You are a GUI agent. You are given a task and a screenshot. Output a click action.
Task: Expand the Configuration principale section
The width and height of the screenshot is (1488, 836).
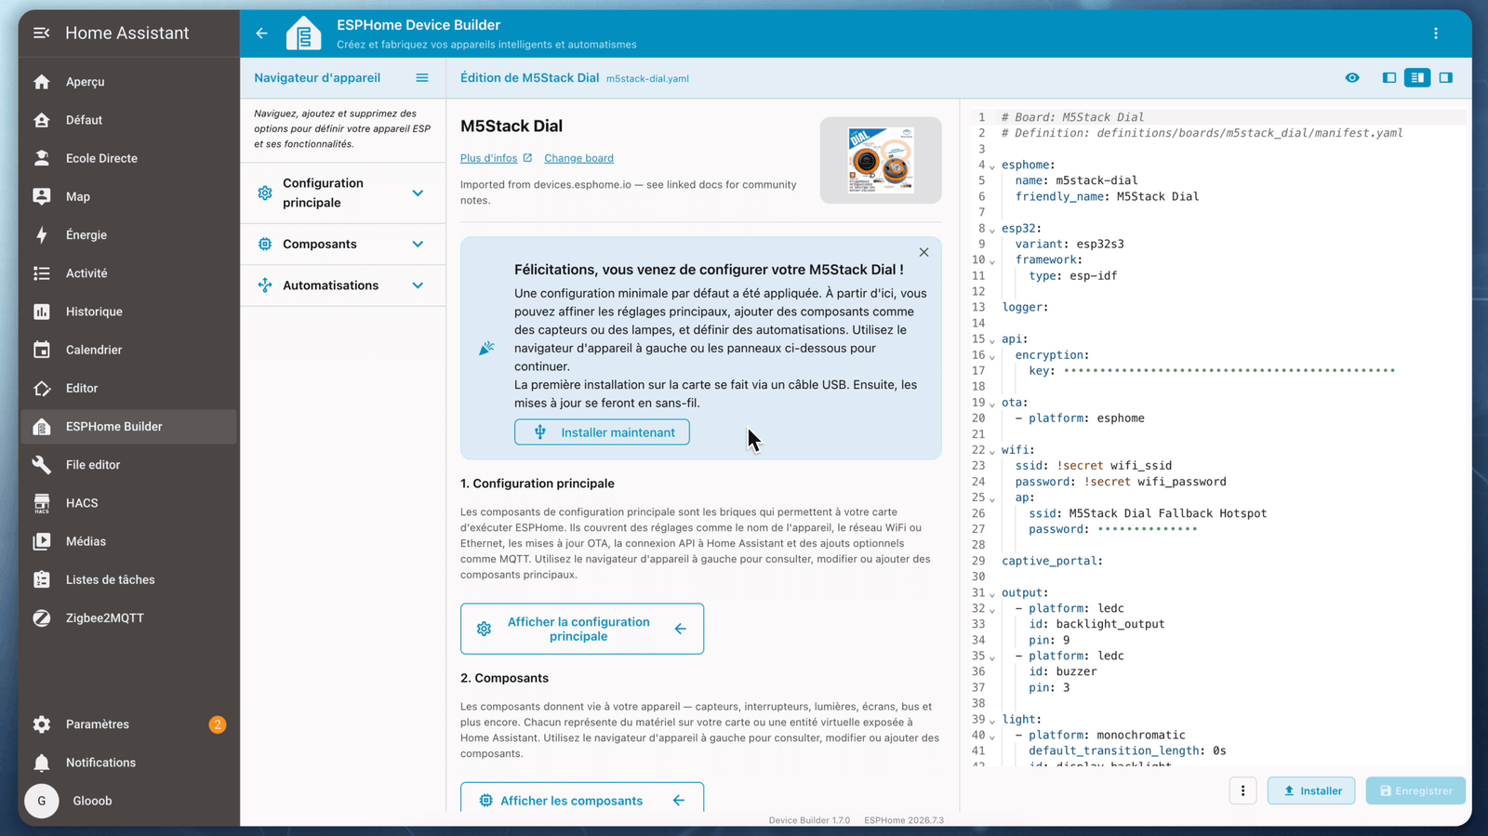[342, 193]
